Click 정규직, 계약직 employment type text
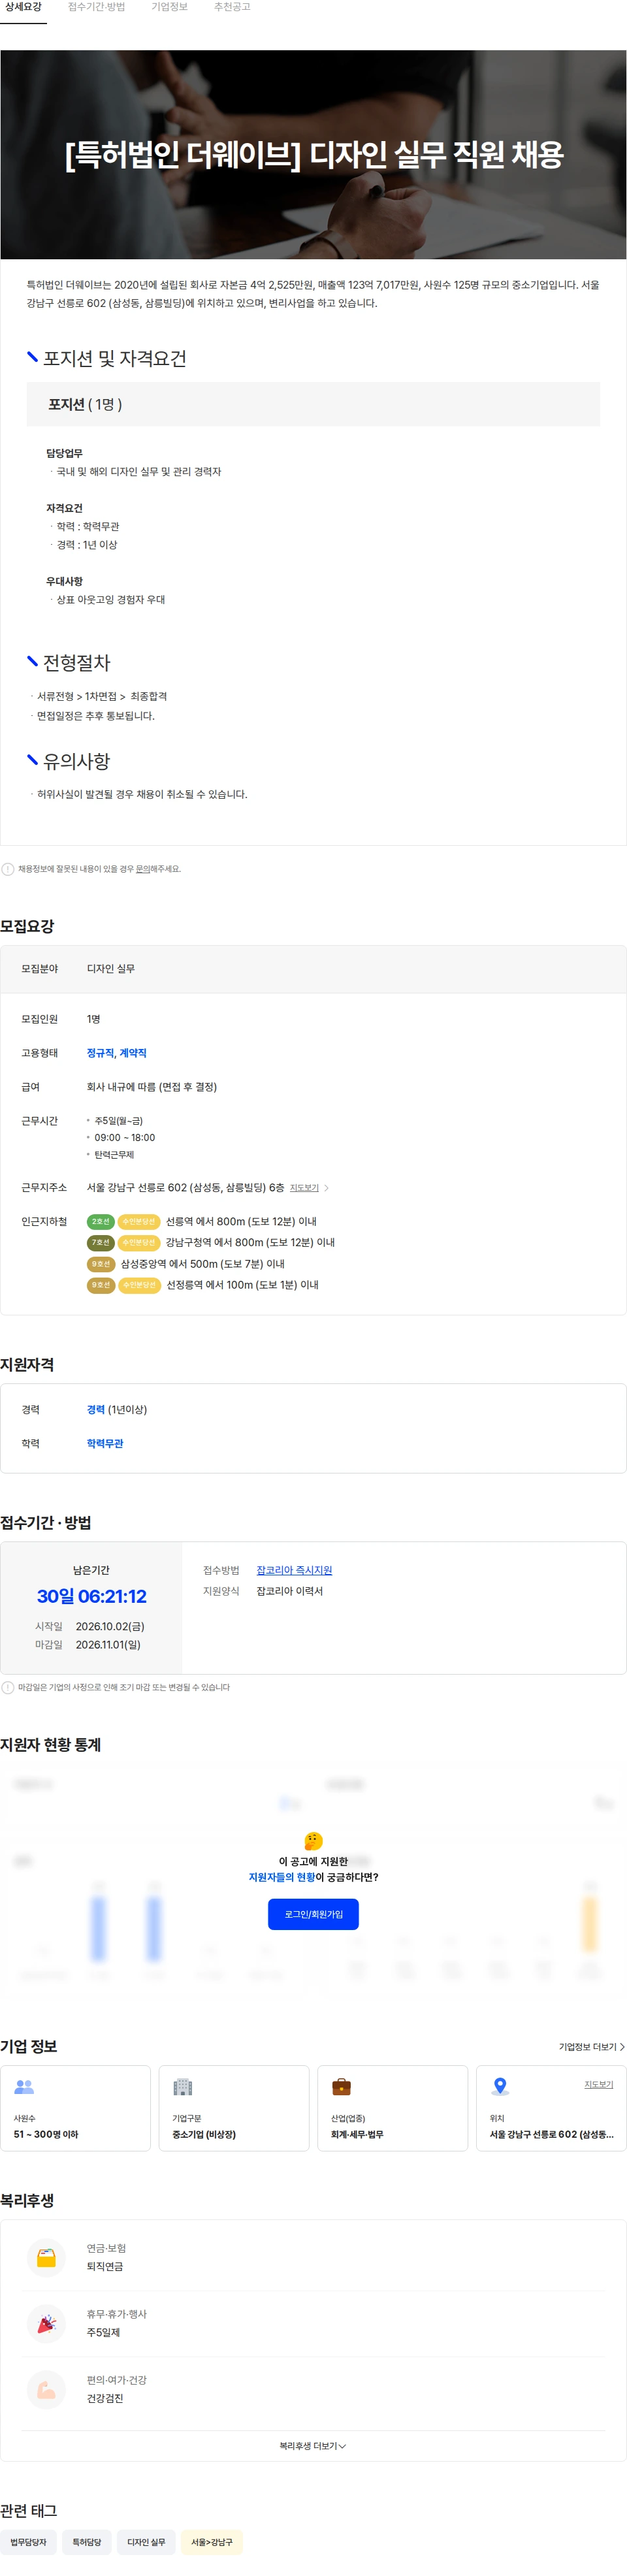Viewport: 627px width, 2576px height. 116,1053
